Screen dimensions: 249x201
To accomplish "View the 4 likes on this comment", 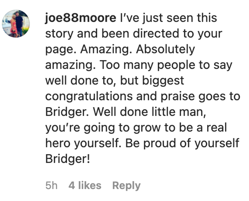I will tap(85, 186).
